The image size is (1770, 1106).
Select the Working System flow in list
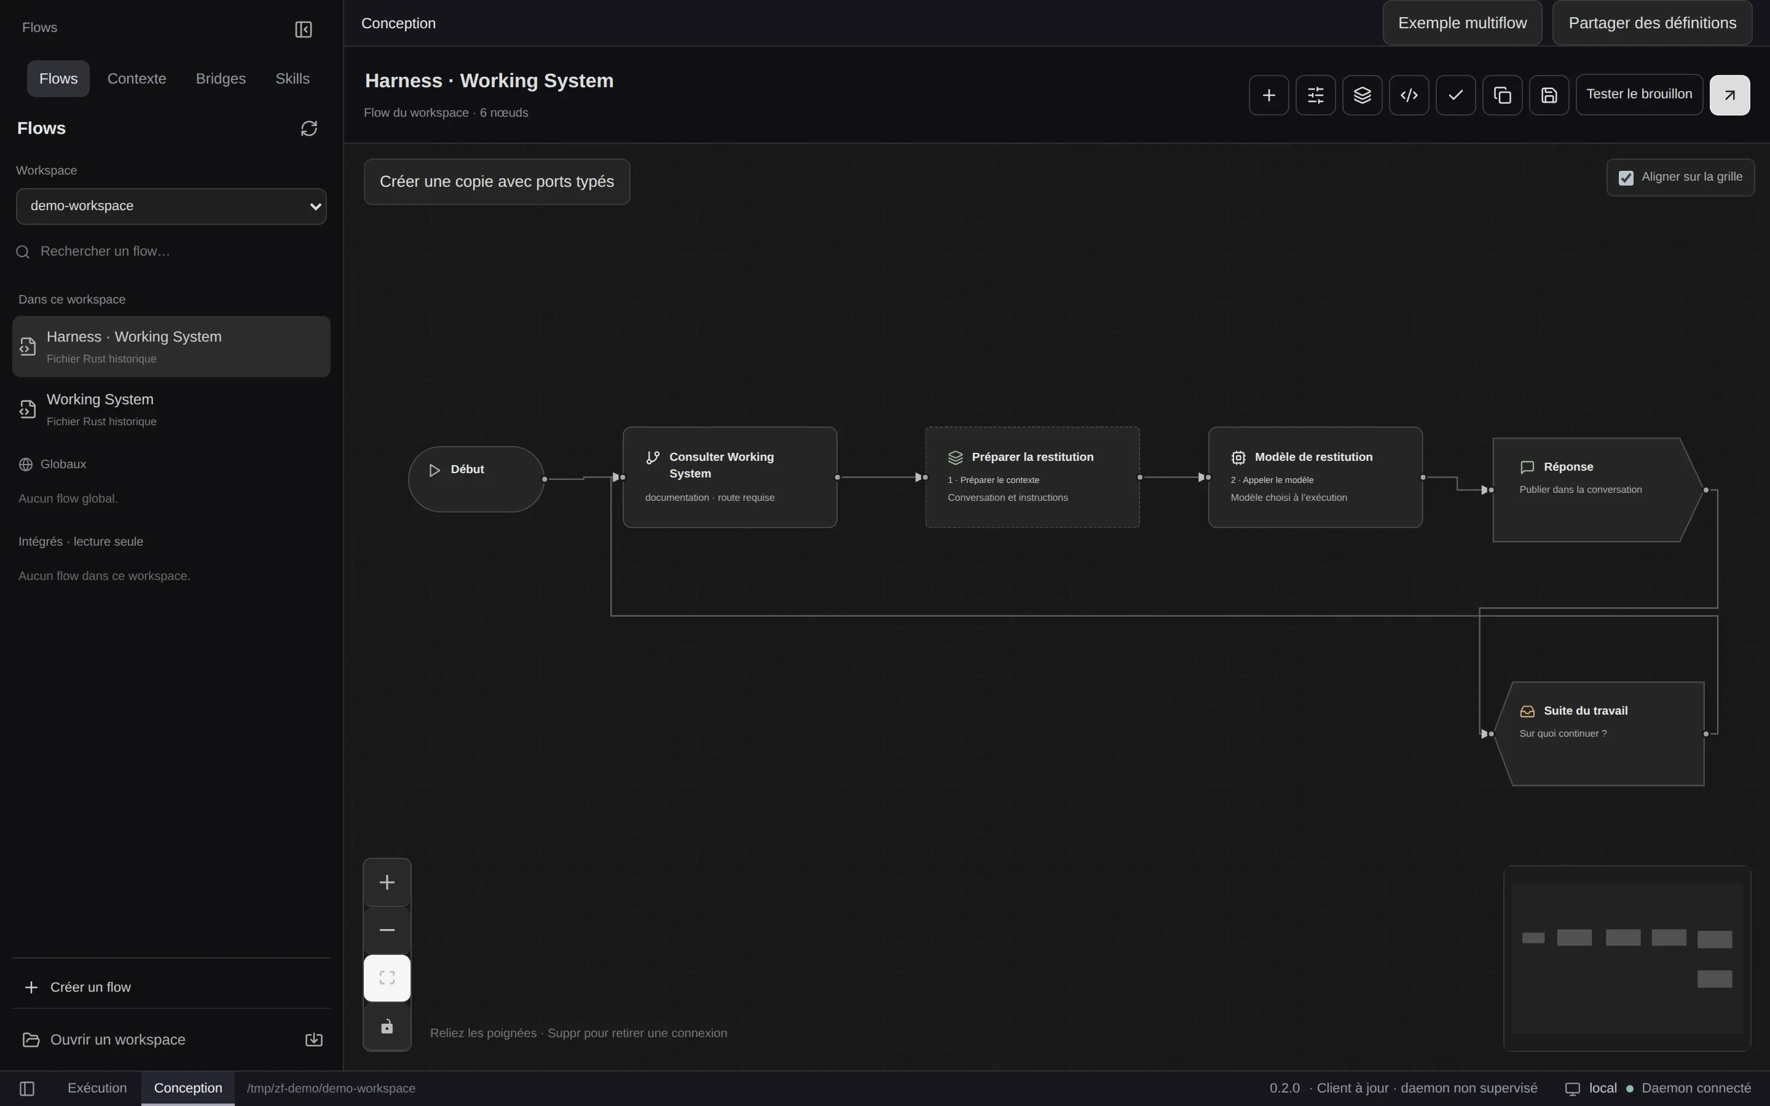[171, 410]
